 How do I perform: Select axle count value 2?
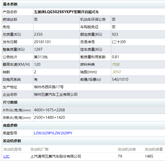(35, 72)
